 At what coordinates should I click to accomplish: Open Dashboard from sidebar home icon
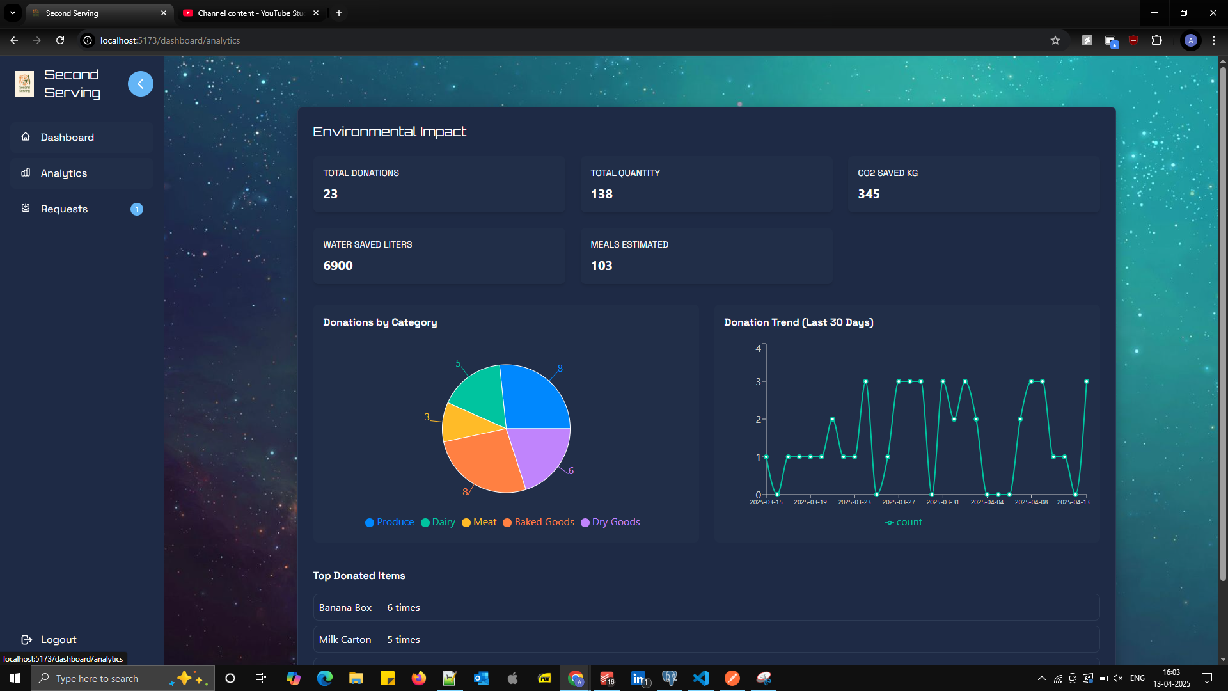tap(26, 137)
